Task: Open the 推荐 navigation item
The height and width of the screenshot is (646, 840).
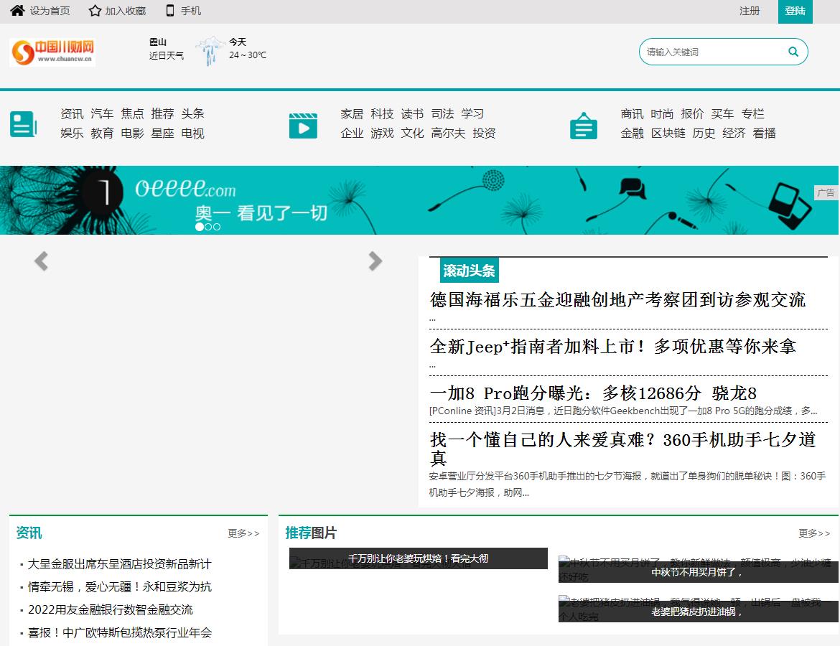Action: [x=162, y=113]
